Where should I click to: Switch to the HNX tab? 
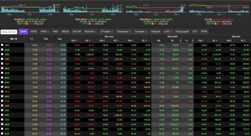55,32
